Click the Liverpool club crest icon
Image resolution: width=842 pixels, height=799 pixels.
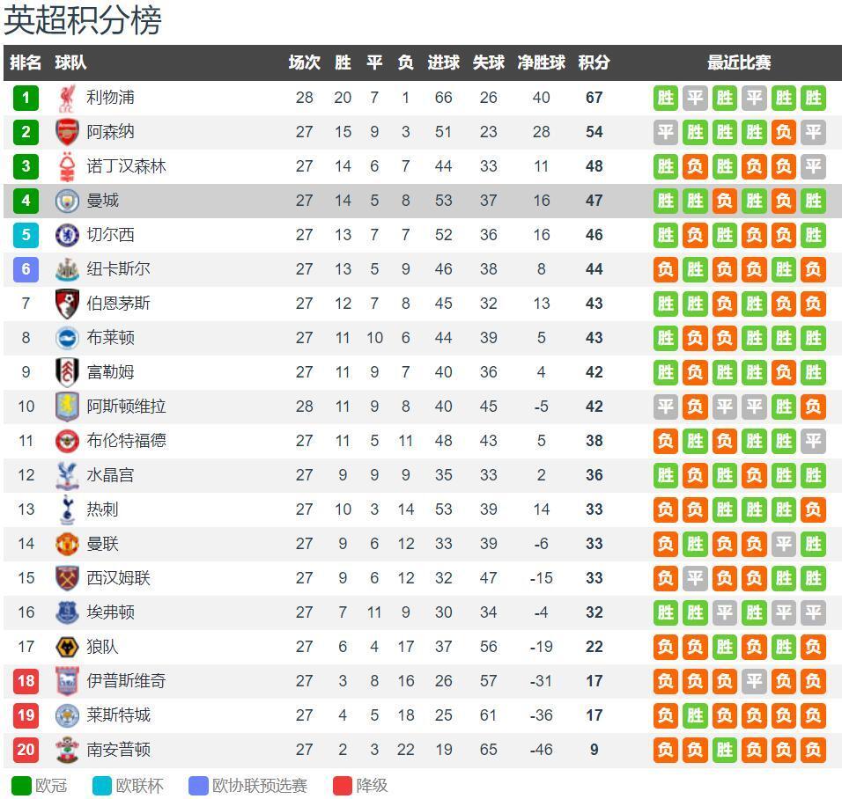67,98
